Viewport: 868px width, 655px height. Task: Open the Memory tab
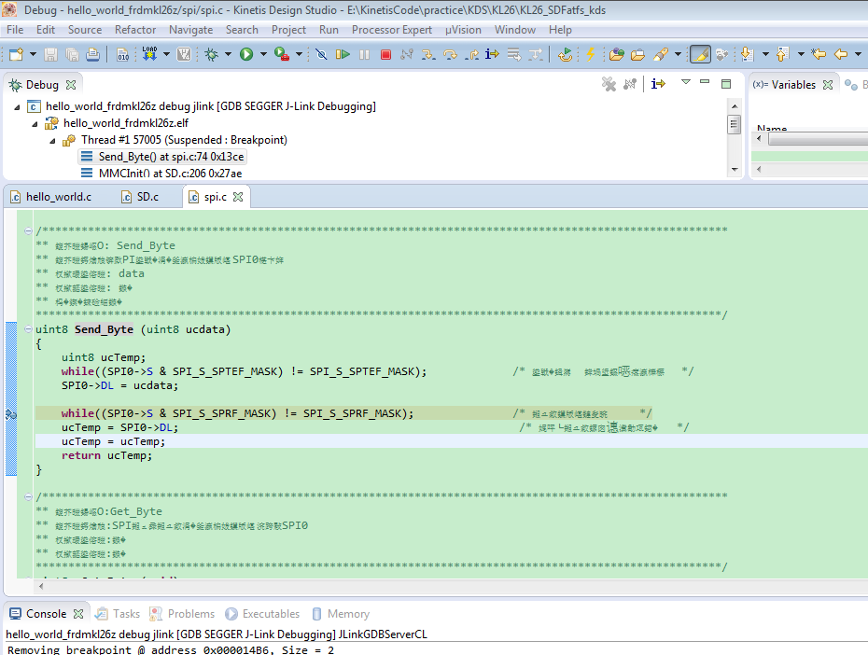pos(341,614)
